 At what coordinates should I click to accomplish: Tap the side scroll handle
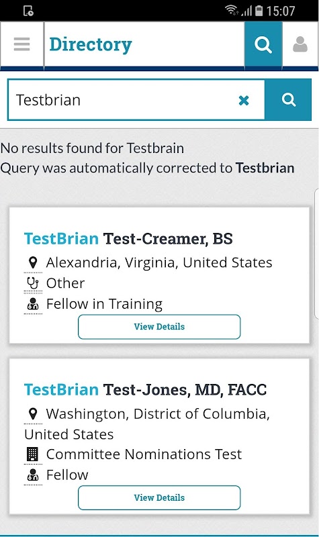(316, 254)
